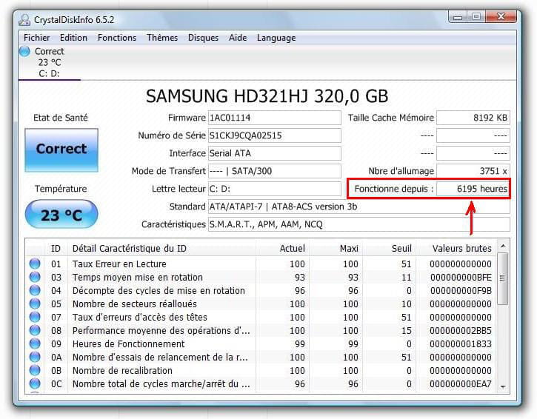
Task: Open the Edition menu
Action: point(73,38)
